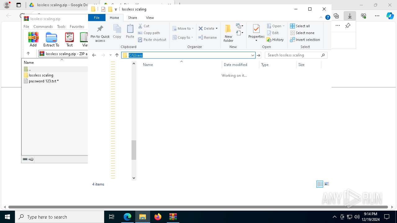Switch Explorer to Large icons view
Viewport: 397px width, 223px height.
click(x=327, y=184)
